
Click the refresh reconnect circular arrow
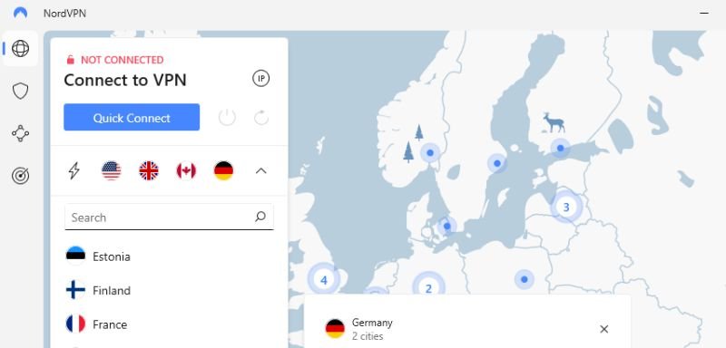click(261, 118)
